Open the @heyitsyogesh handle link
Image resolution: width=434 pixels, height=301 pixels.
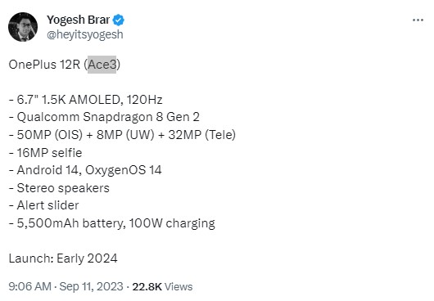tap(85, 34)
